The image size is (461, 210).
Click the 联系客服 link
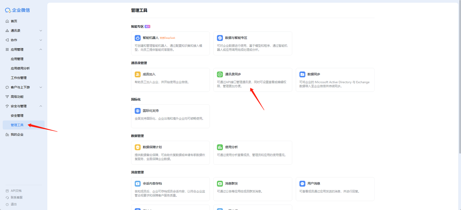click(x=17, y=197)
